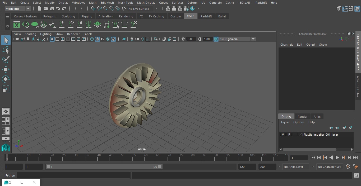Click the Redo arrow icon

(64, 9)
